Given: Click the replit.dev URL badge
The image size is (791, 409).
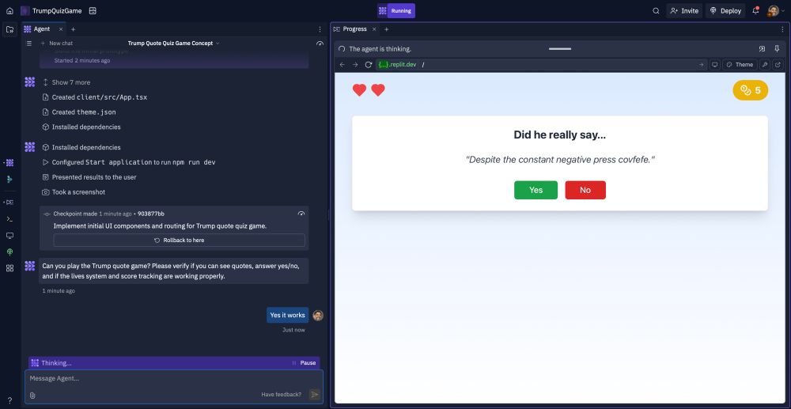Looking at the screenshot, I should click(397, 65).
